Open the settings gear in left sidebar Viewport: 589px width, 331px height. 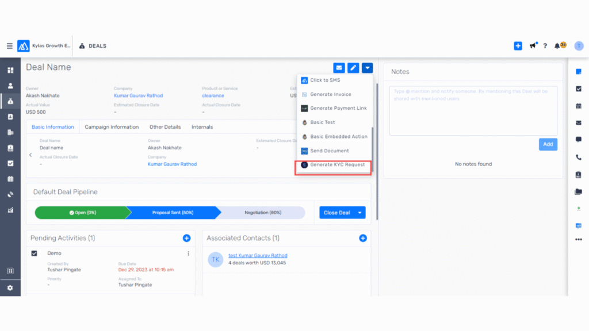pos(10,287)
